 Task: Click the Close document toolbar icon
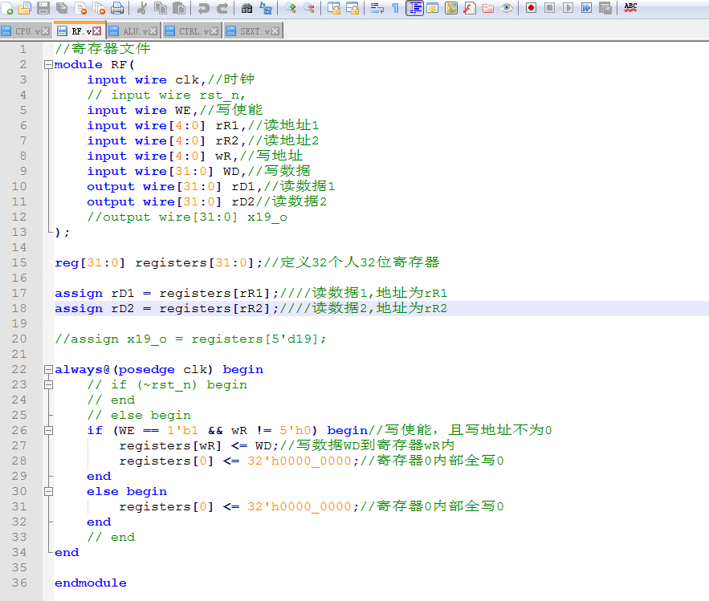(x=80, y=8)
